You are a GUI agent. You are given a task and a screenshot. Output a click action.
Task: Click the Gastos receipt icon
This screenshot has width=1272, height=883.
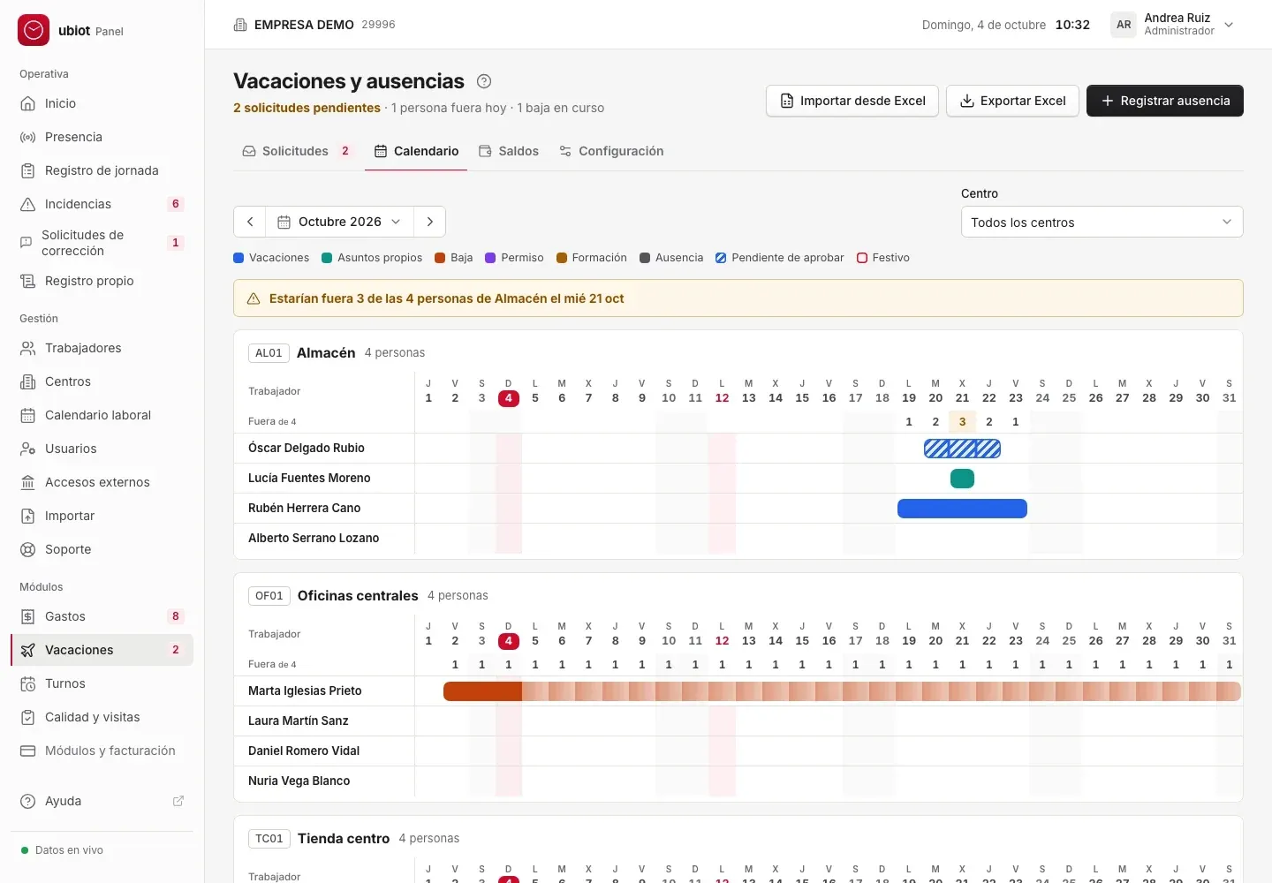pyautogui.click(x=28, y=616)
